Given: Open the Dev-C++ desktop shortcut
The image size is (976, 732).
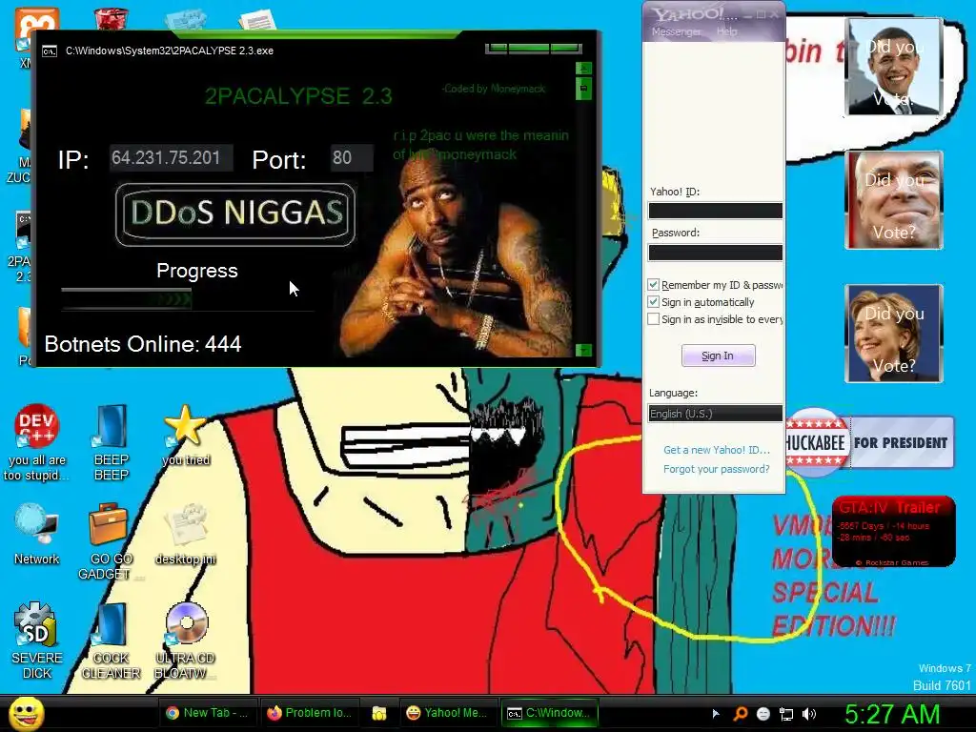Looking at the screenshot, I should click(36, 426).
